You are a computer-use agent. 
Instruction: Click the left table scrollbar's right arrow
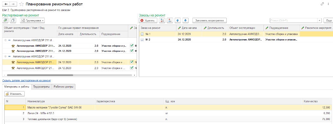(x=134, y=75)
